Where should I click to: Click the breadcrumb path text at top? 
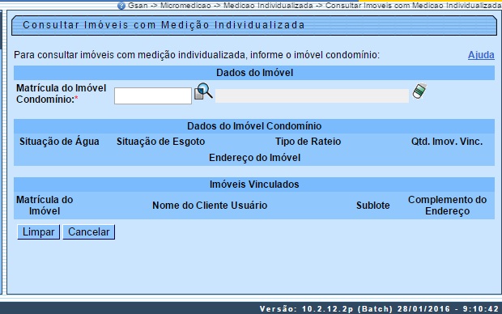[314, 6]
